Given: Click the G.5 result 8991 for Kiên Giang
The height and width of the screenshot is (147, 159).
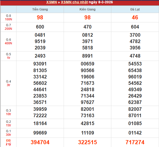Looking at the screenshot, I should point(87,56).
